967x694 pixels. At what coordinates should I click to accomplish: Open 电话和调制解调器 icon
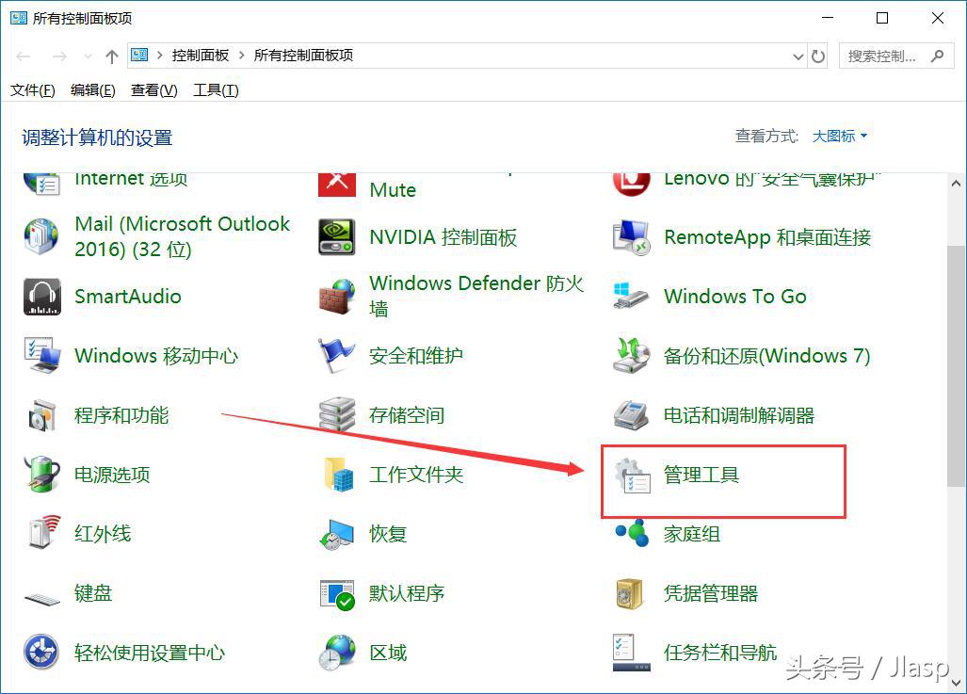(x=632, y=414)
